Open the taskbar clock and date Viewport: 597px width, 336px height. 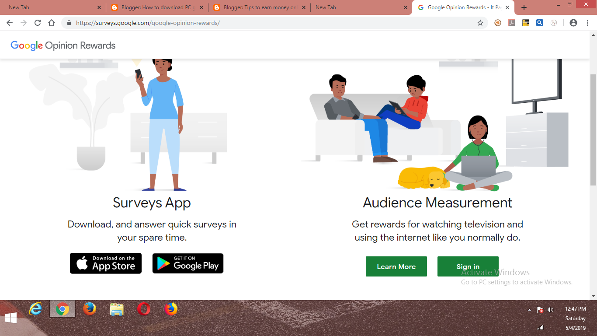576,318
